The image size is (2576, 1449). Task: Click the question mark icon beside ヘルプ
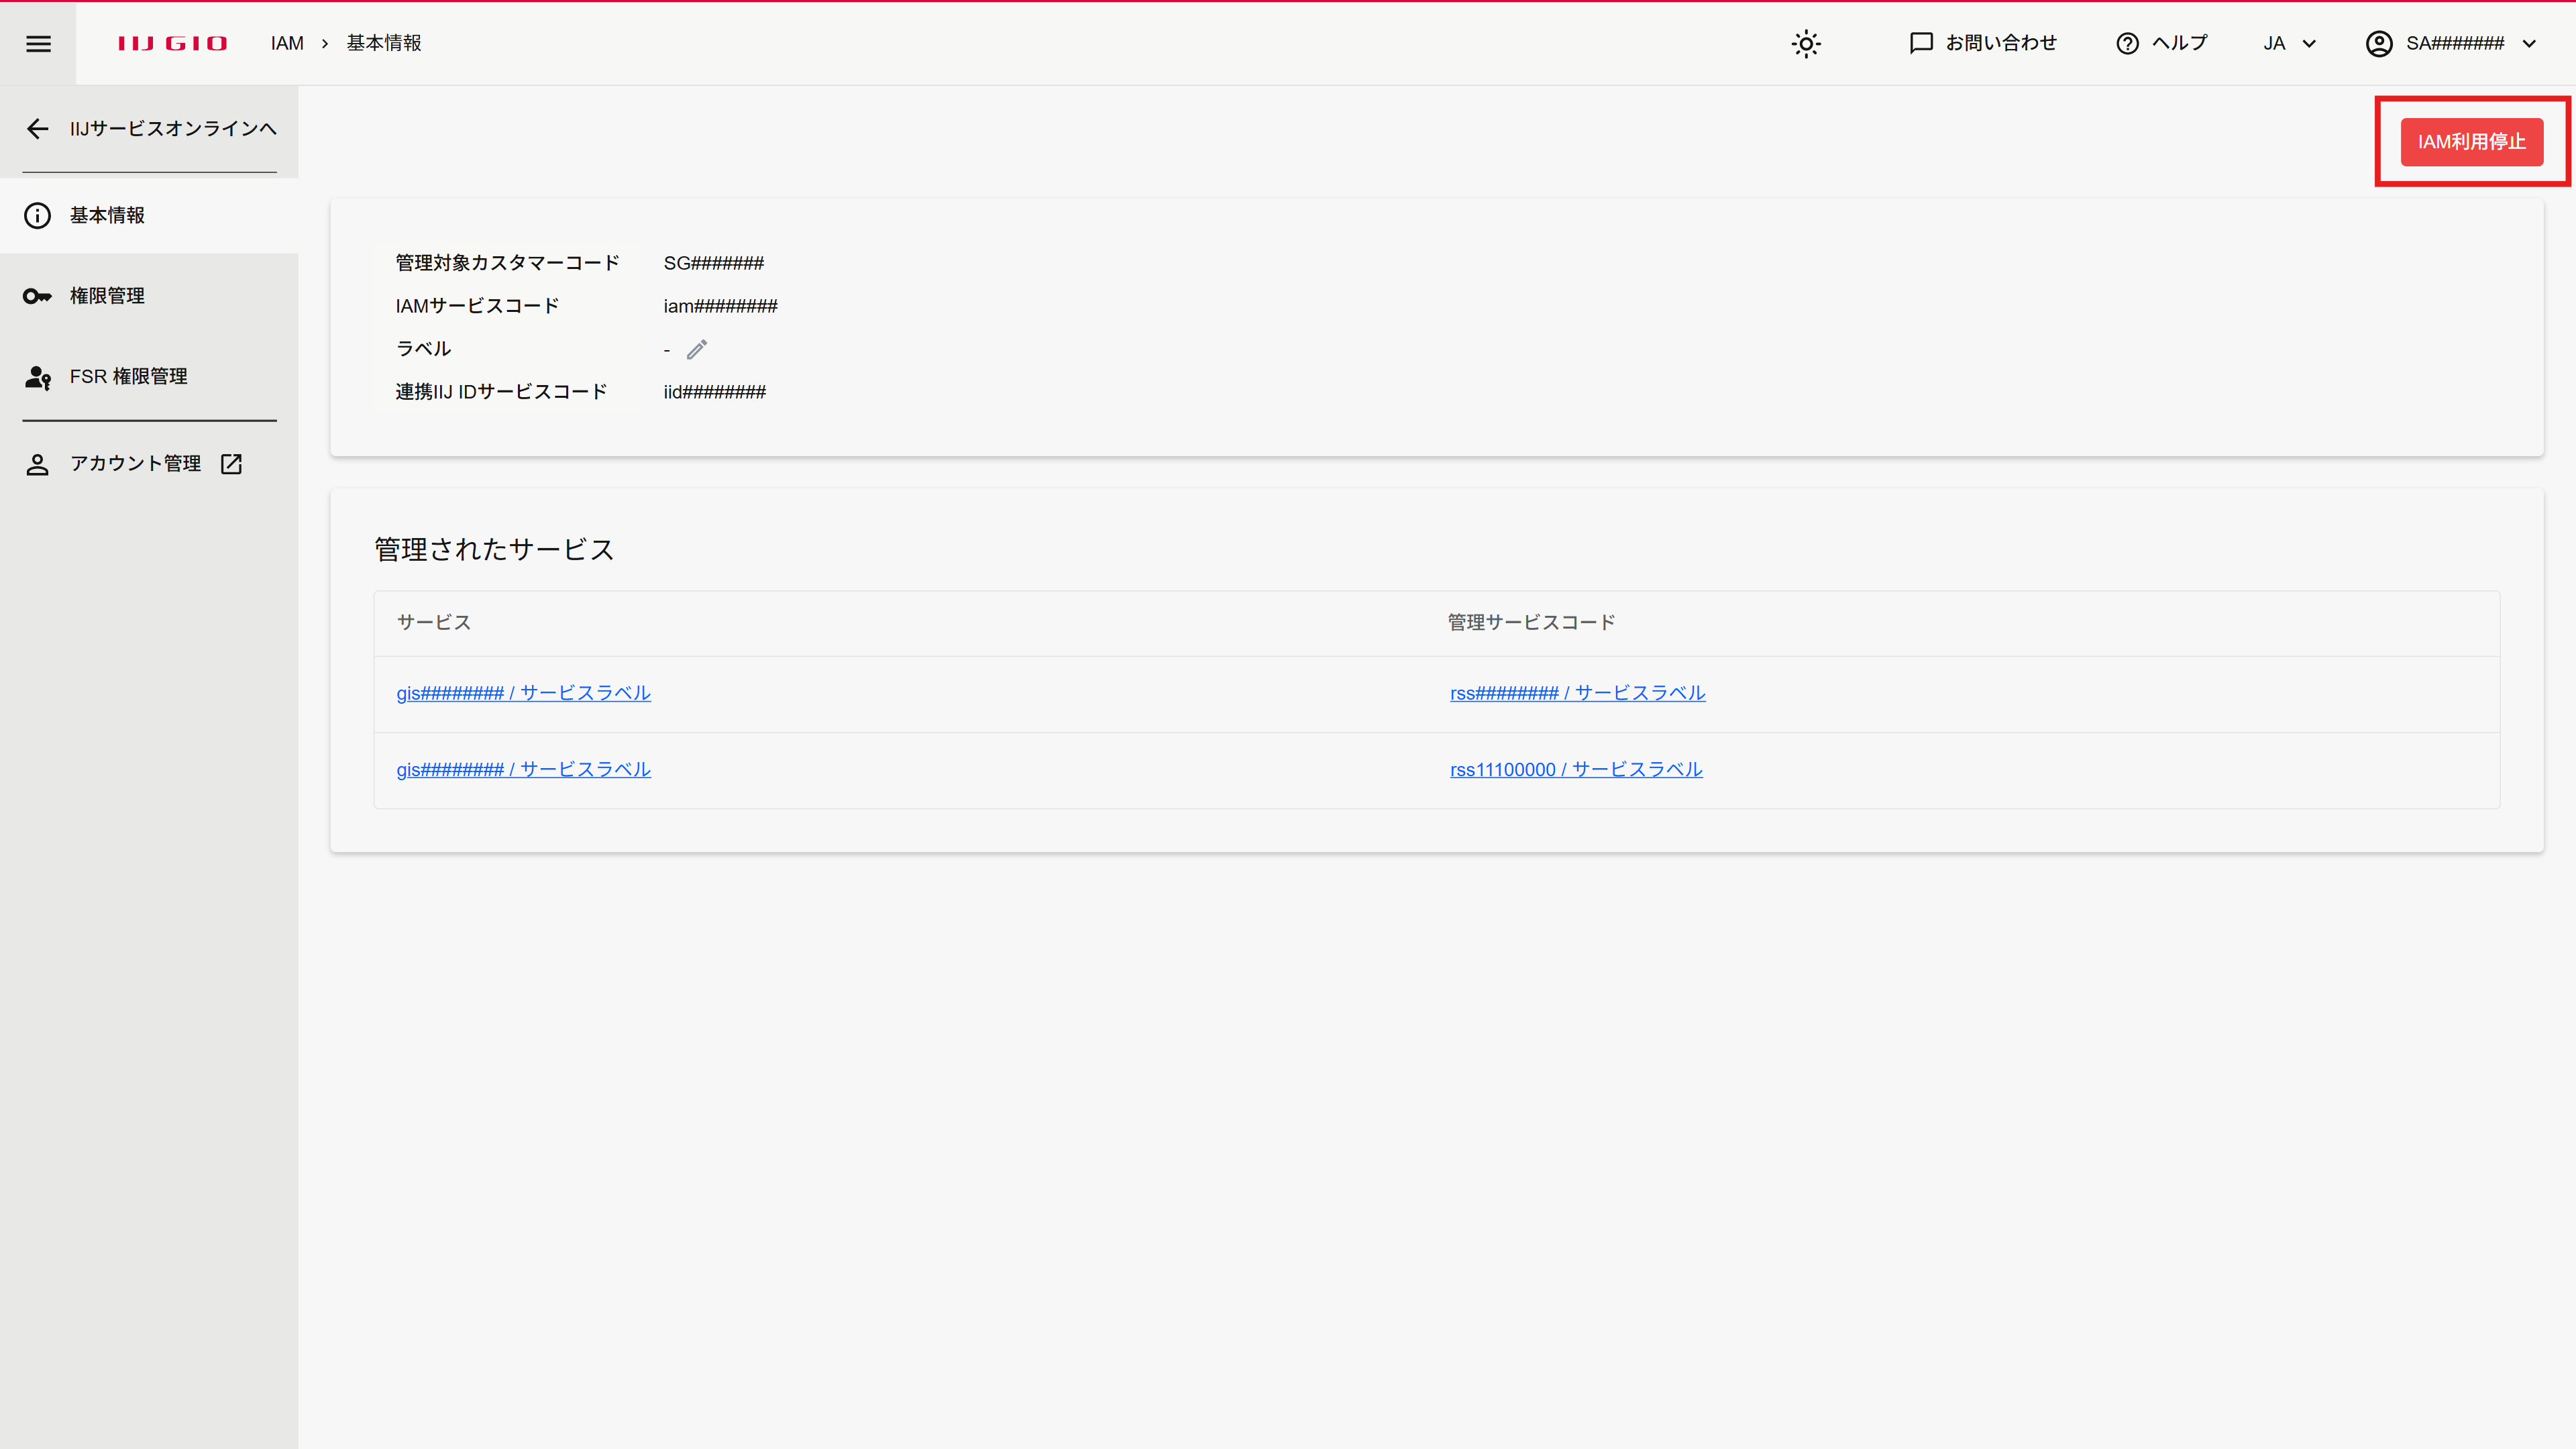(x=2127, y=43)
